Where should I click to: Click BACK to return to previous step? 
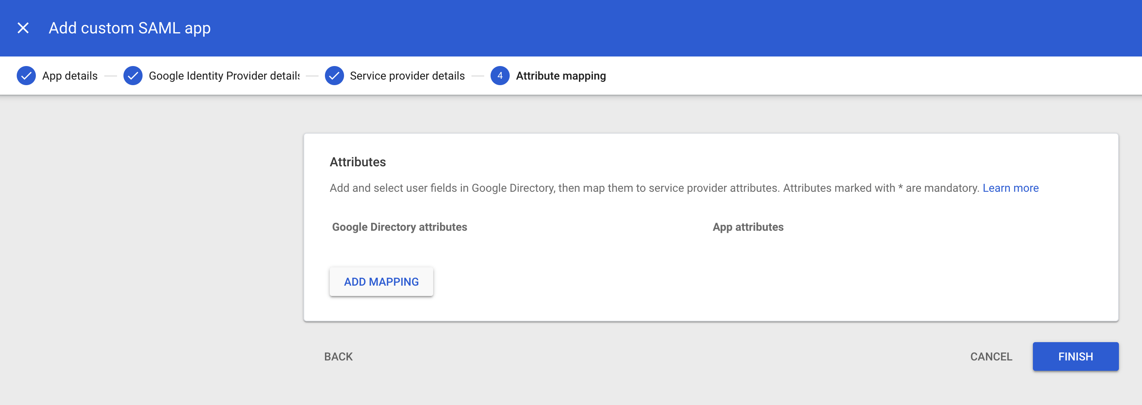[x=338, y=356]
